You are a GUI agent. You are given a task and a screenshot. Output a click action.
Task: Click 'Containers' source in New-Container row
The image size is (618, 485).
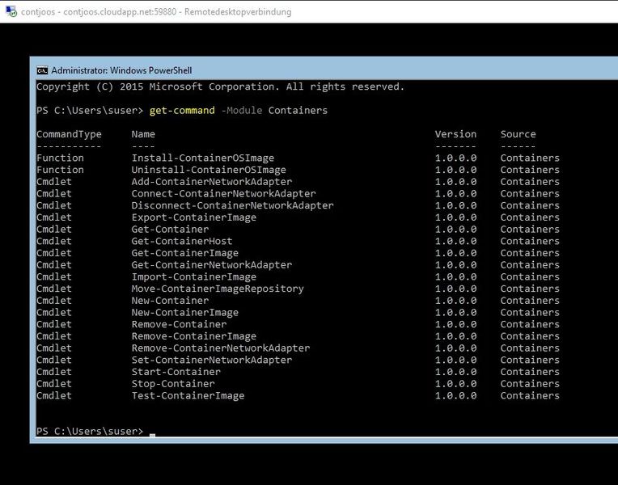pos(530,301)
